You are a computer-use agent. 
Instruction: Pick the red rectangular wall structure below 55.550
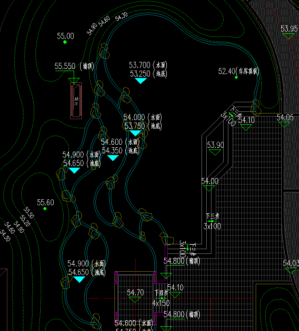click(x=76, y=101)
